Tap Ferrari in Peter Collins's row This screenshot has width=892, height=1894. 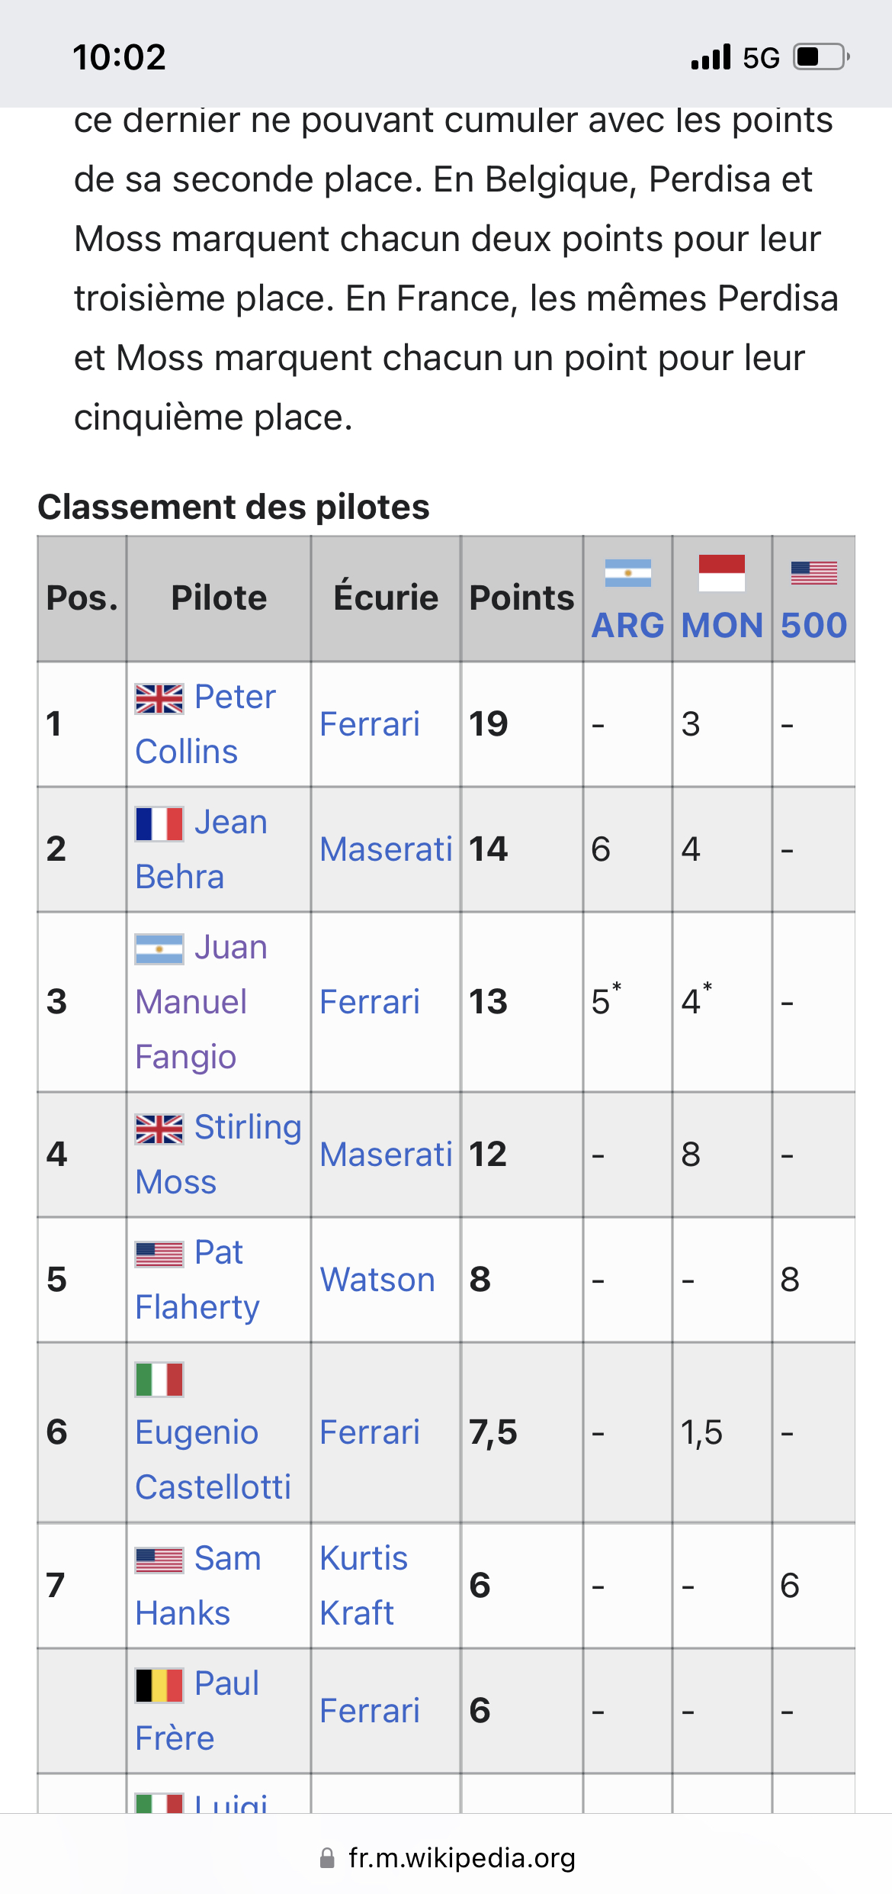pos(370,724)
